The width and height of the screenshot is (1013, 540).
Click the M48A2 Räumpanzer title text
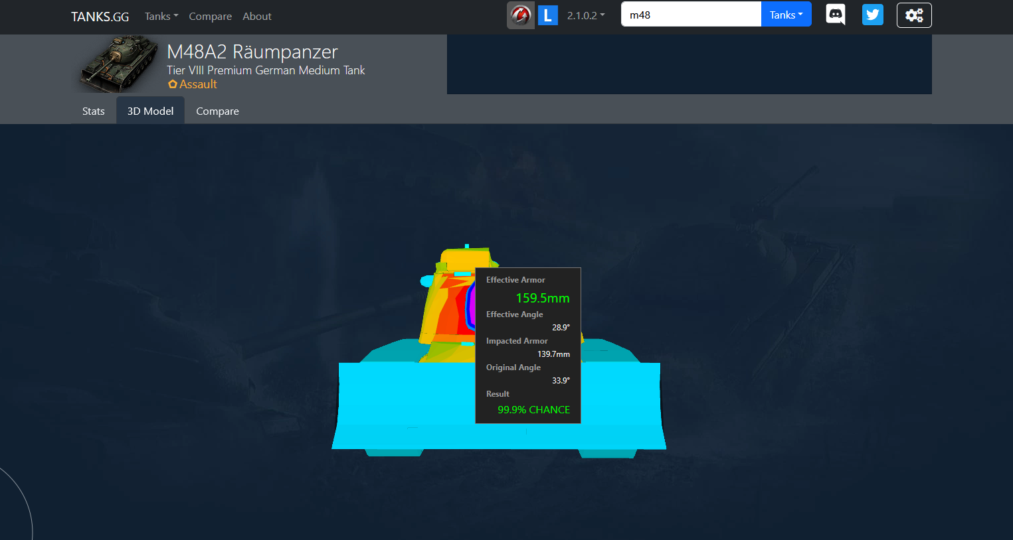coord(252,52)
